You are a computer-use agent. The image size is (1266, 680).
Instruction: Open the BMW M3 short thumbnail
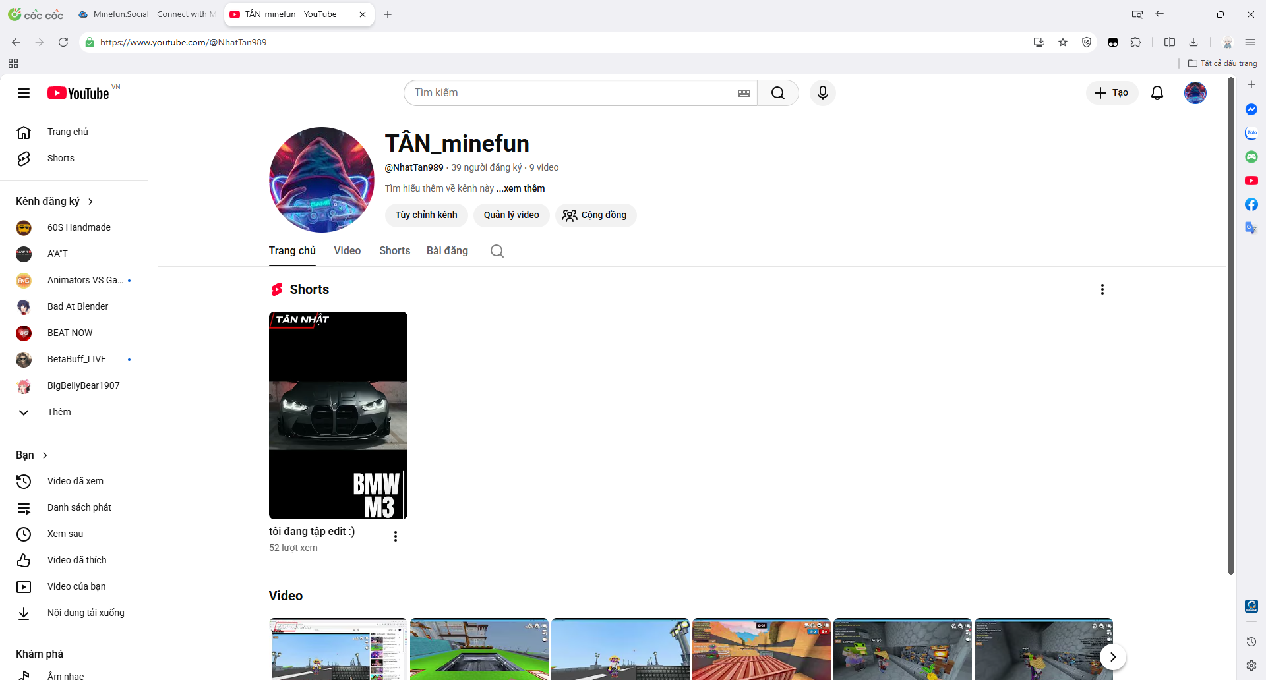coord(338,415)
